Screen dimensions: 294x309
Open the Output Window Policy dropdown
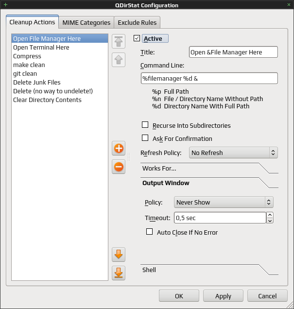224,202
